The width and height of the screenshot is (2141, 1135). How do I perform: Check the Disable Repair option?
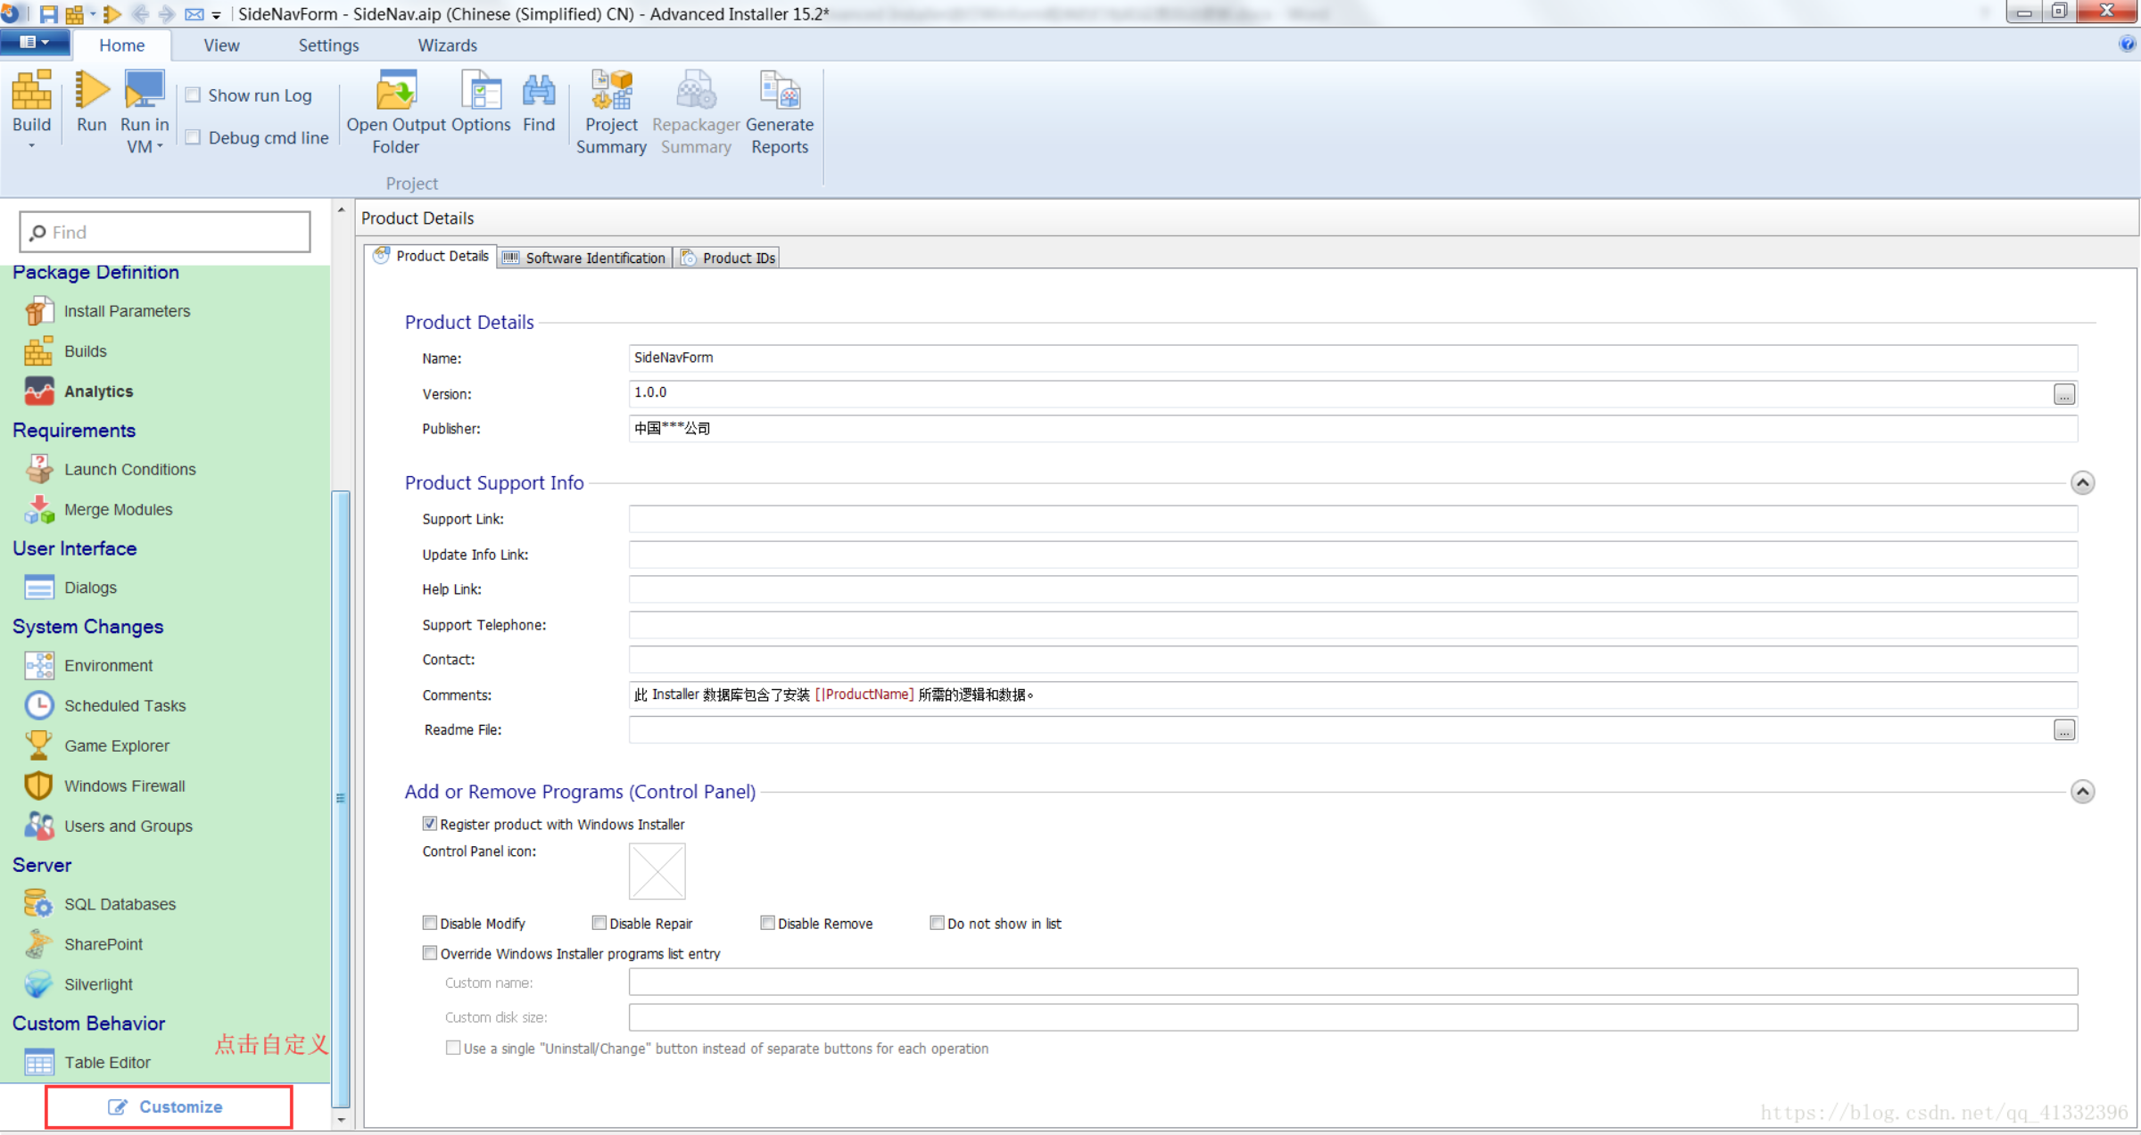[x=599, y=923]
